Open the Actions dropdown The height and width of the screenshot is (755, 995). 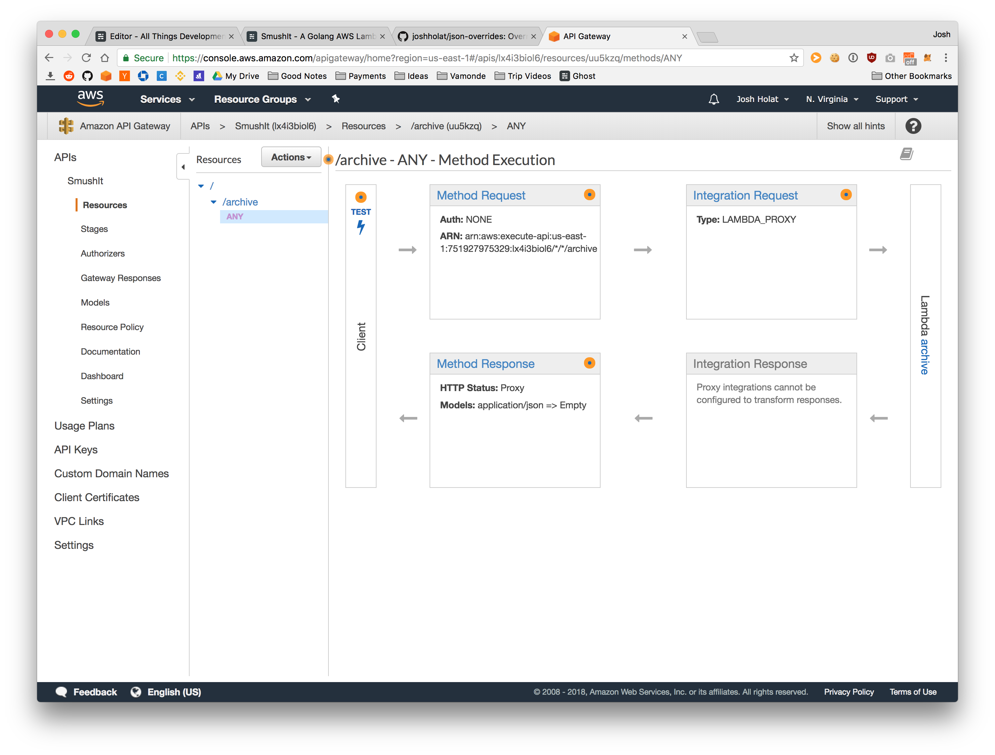291,157
